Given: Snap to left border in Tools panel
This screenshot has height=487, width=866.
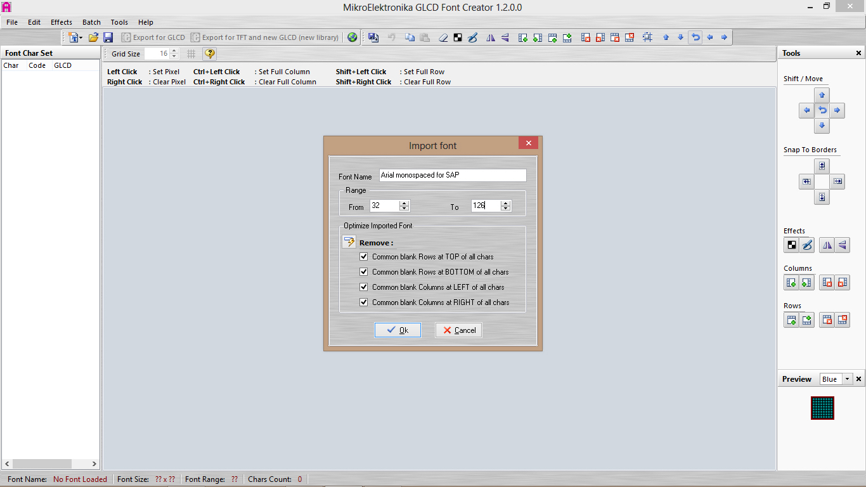Looking at the screenshot, I should [806, 181].
